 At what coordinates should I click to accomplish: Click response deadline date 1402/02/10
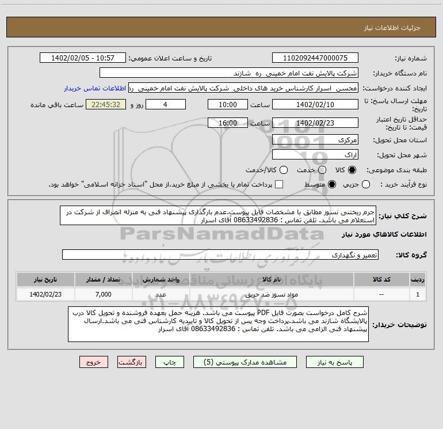pyautogui.click(x=315, y=104)
